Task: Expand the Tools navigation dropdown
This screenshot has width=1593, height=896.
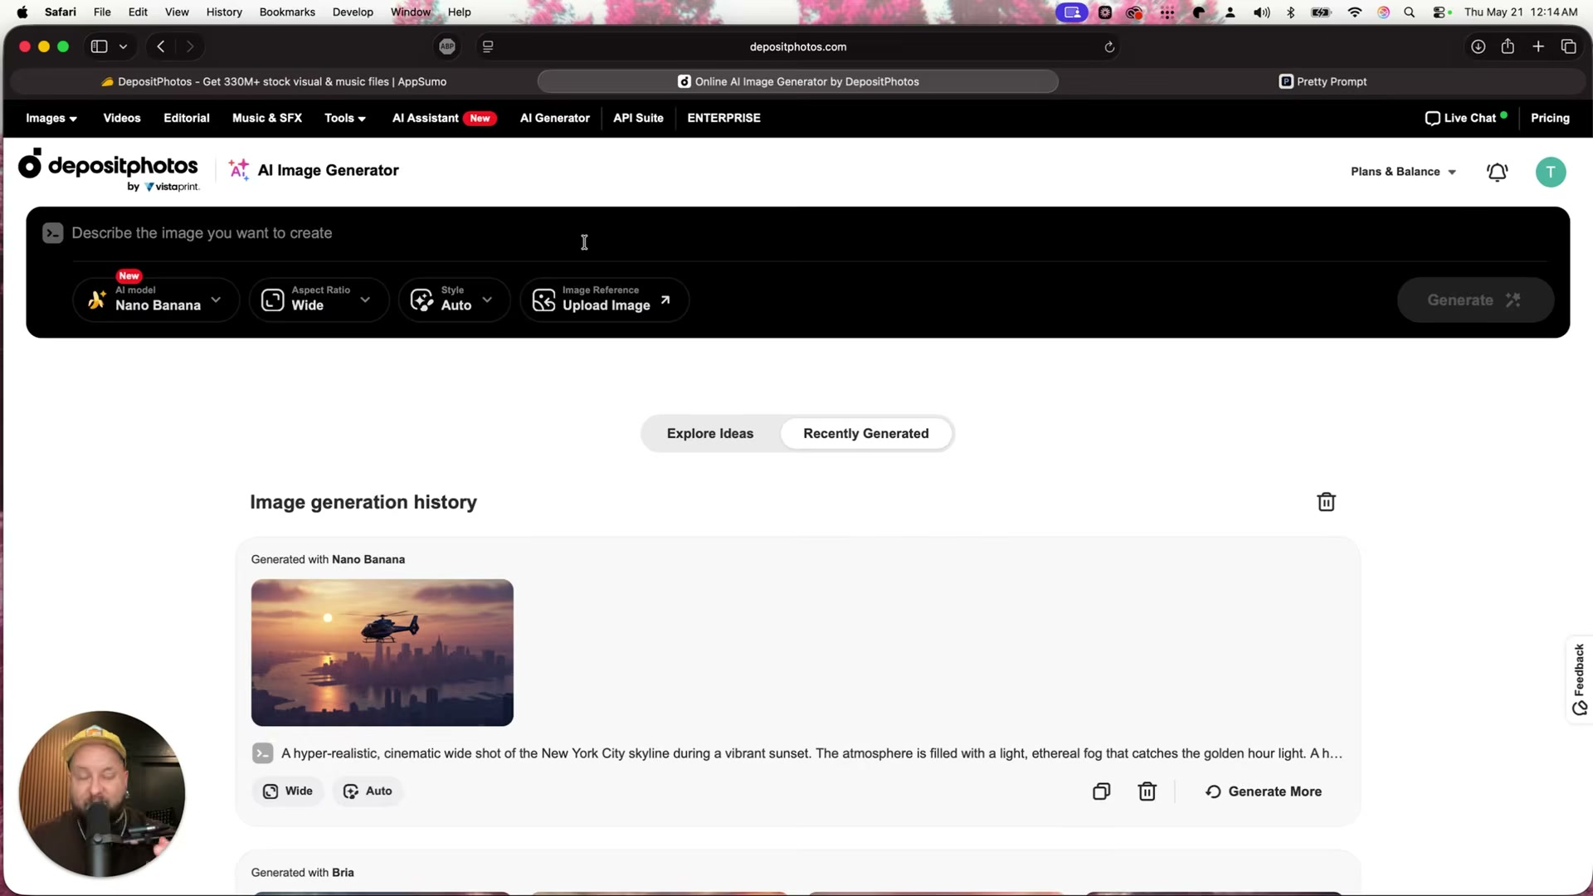Action: 345,118
